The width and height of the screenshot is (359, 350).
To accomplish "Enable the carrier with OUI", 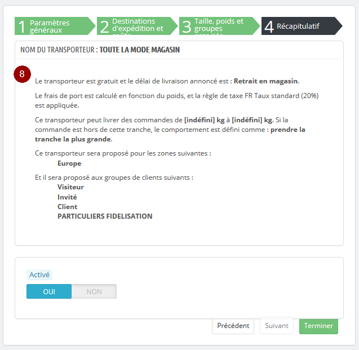I will coord(49,291).
